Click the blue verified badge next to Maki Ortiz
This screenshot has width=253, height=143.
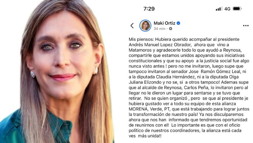[x=178, y=23]
